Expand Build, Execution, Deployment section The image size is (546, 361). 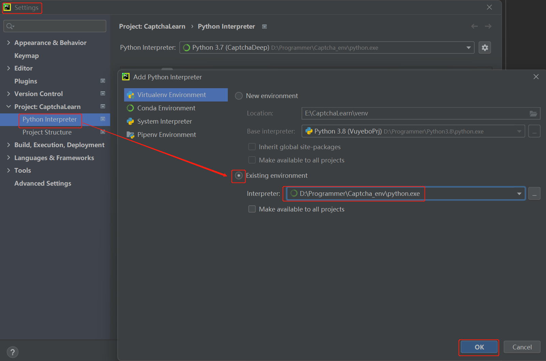(x=9, y=145)
